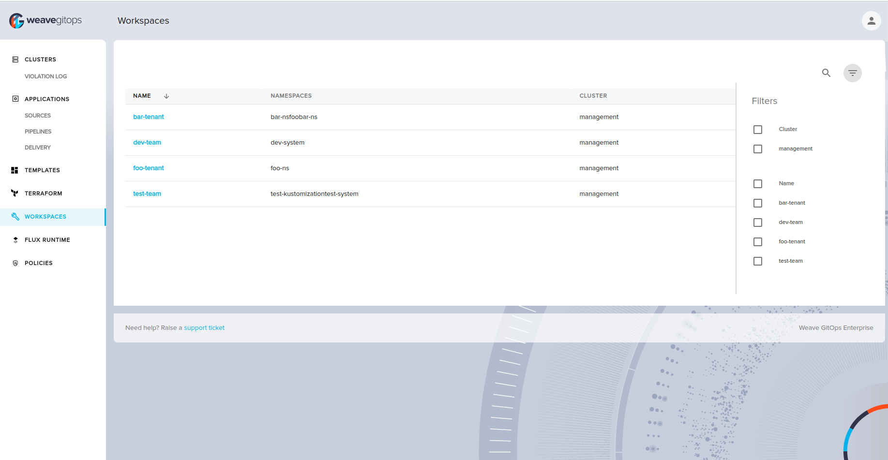
Task: Open Sources in the sidebar
Action: point(38,116)
